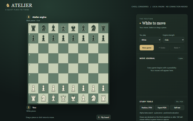This screenshot has height=121, width=193.
Task: Click the black pawn on a7
Action: coord(33,38)
